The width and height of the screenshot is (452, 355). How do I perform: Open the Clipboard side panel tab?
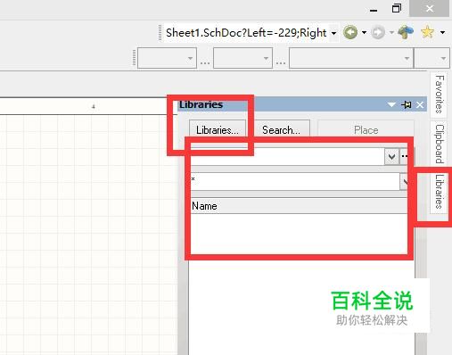click(x=439, y=144)
